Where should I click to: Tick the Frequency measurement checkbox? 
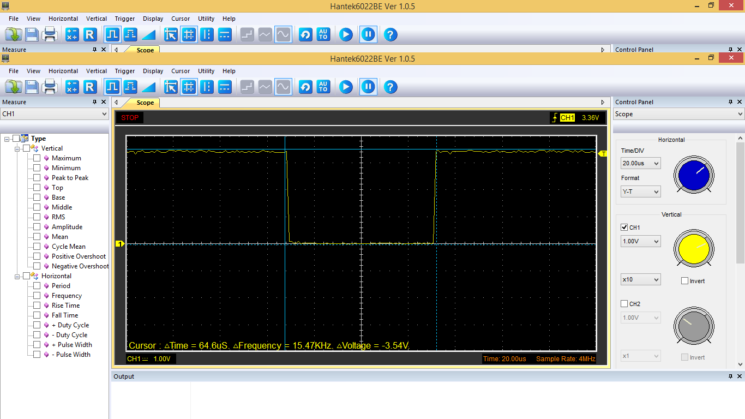click(37, 296)
